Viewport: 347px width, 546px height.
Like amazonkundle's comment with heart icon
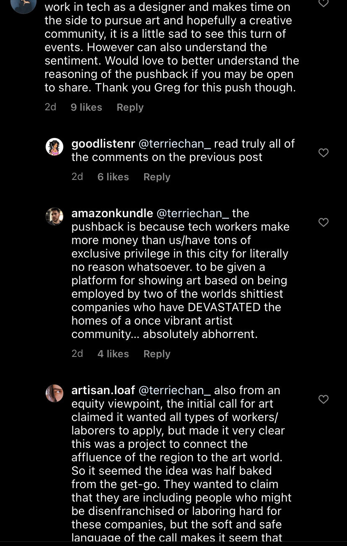[324, 222]
